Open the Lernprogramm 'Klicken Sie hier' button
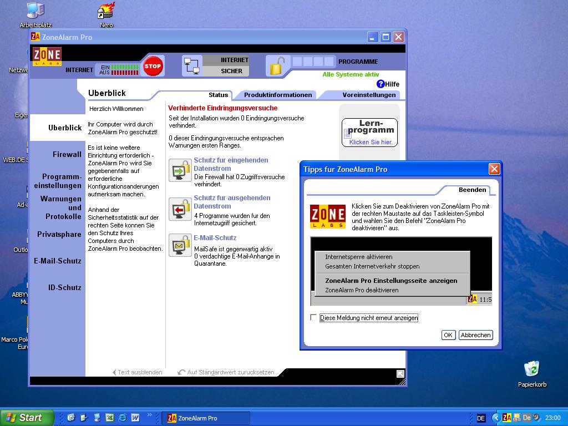Image resolution: width=568 pixels, height=426 pixels. coord(369,133)
